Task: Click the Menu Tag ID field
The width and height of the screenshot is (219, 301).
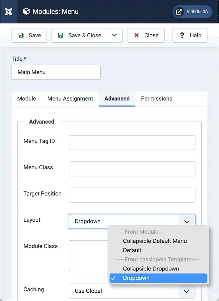Action: coord(132,143)
